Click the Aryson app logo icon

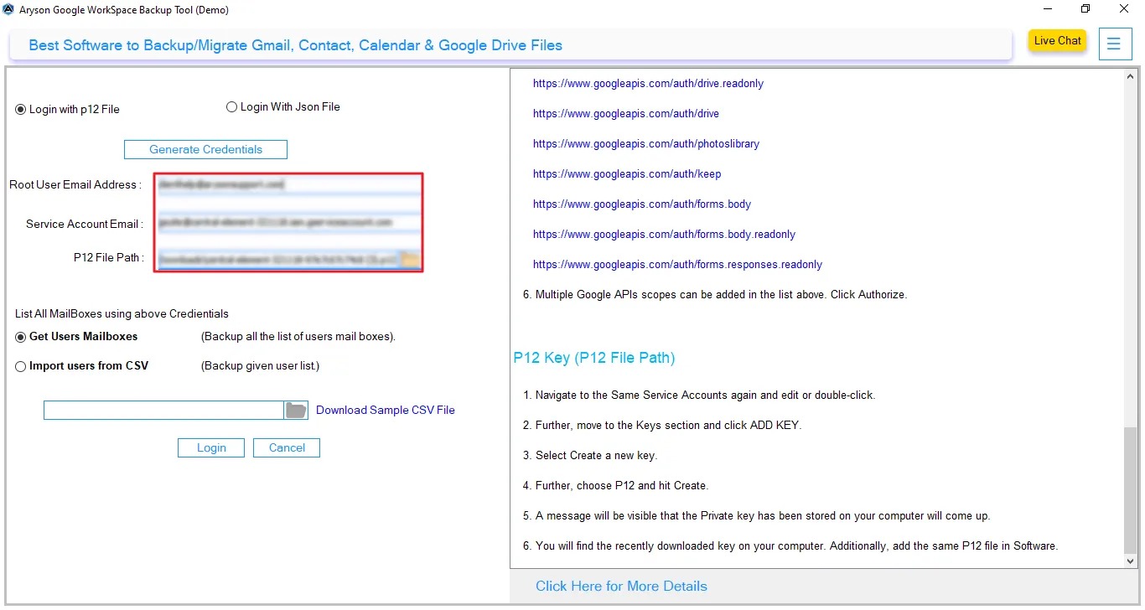click(10, 10)
